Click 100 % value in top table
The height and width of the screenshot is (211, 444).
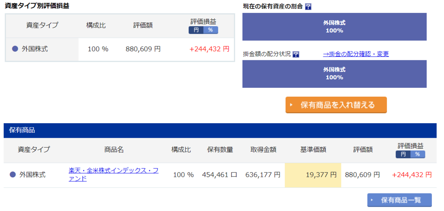(98, 49)
